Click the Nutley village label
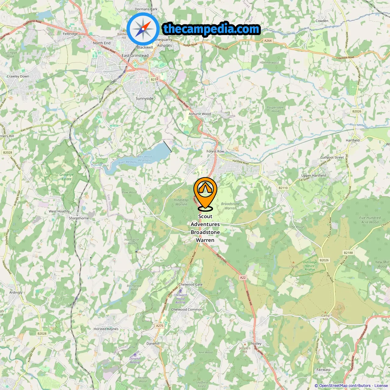The height and width of the screenshot is (390, 390). pyautogui.click(x=256, y=343)
